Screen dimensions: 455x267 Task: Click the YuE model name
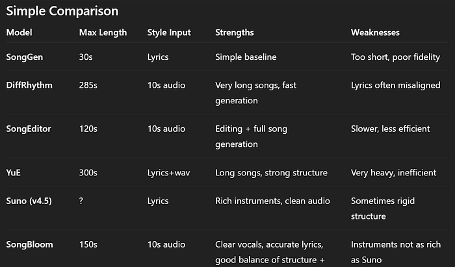click(x=14, y=173)
